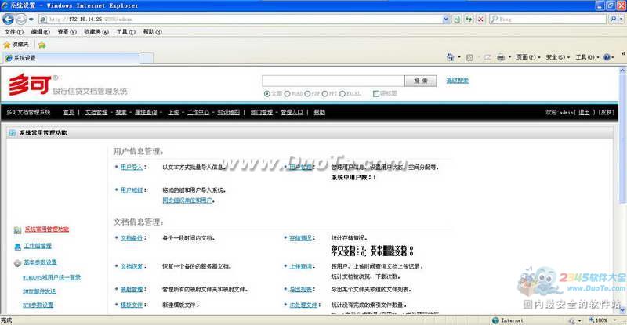Click the Print icon in command bar

point(501,58)
